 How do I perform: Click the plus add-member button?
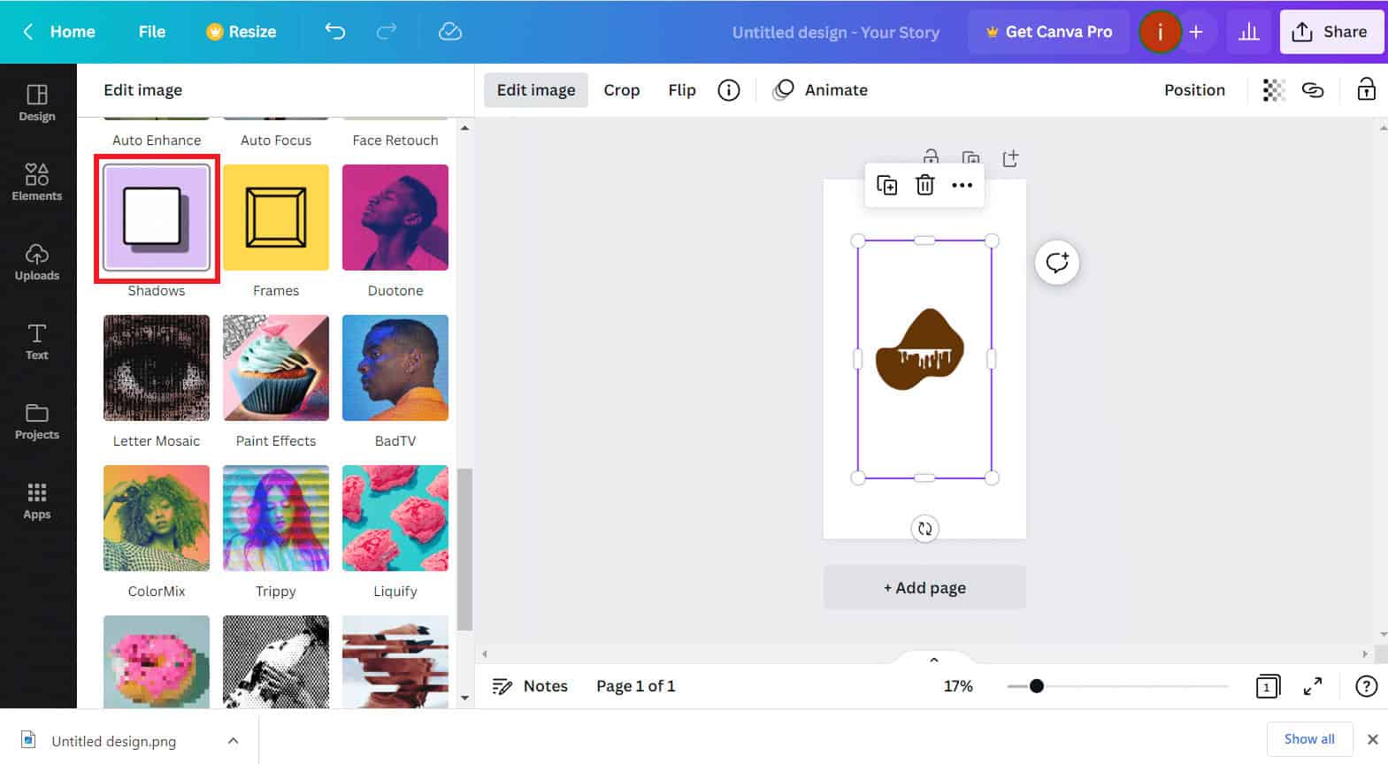(1196, 32)
